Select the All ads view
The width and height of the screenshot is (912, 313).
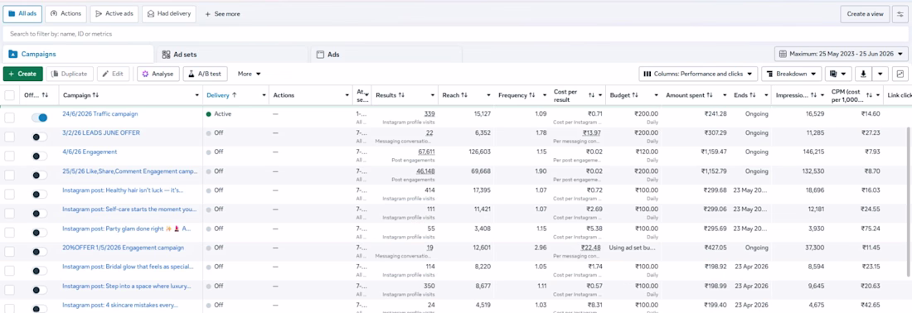22,13
